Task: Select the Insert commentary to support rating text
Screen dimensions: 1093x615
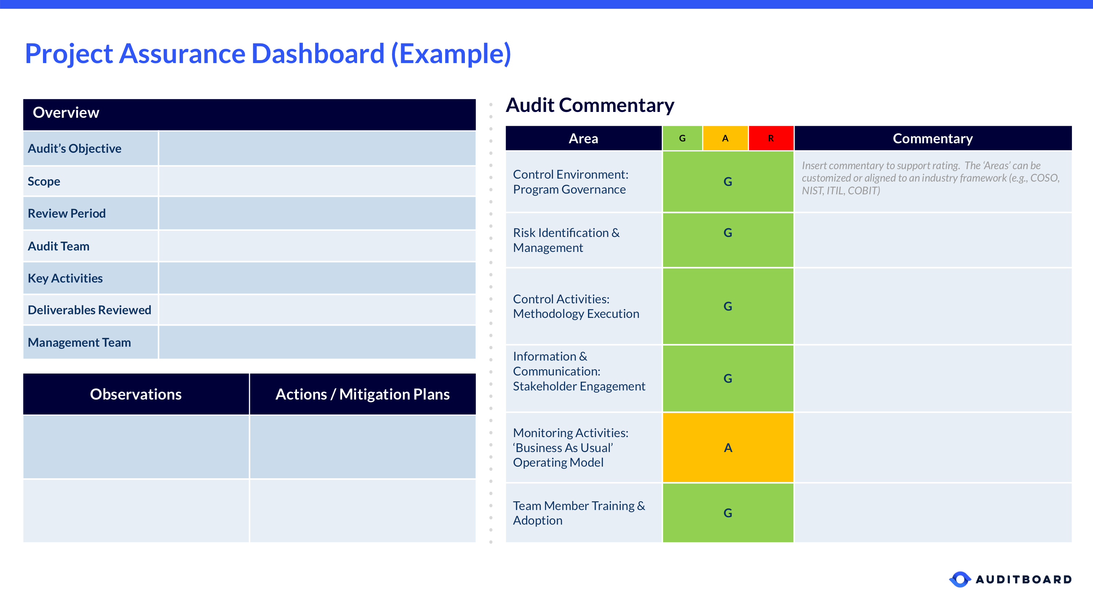Action: pyautogui.click(x=931, y=178)
